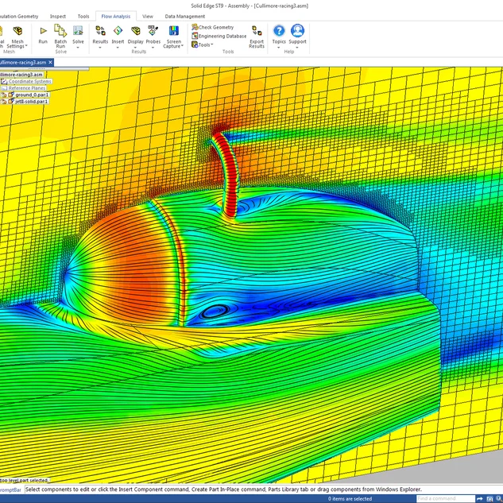
Task: Open the Engineering Database
Action: [x=219, y=36]
